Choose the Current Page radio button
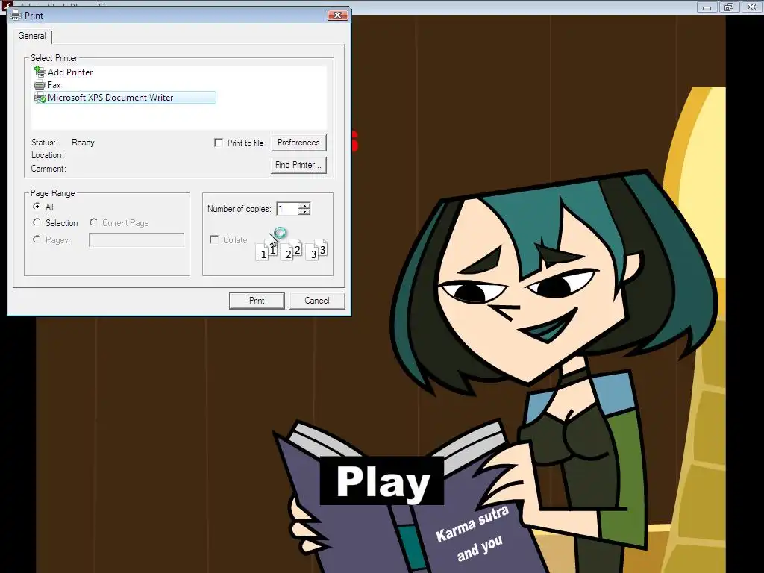Image resolution: width=764 pixels, height=573 pixels. (93, 222)
